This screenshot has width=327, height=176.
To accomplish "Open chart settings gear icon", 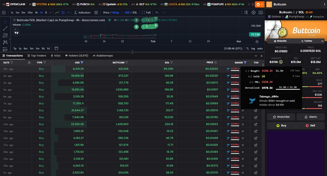I will [x=253, y=13].
